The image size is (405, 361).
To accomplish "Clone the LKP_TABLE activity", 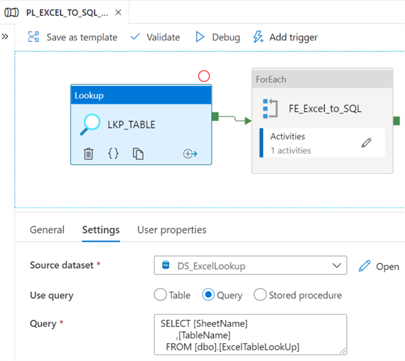I will tap(138, 153).
